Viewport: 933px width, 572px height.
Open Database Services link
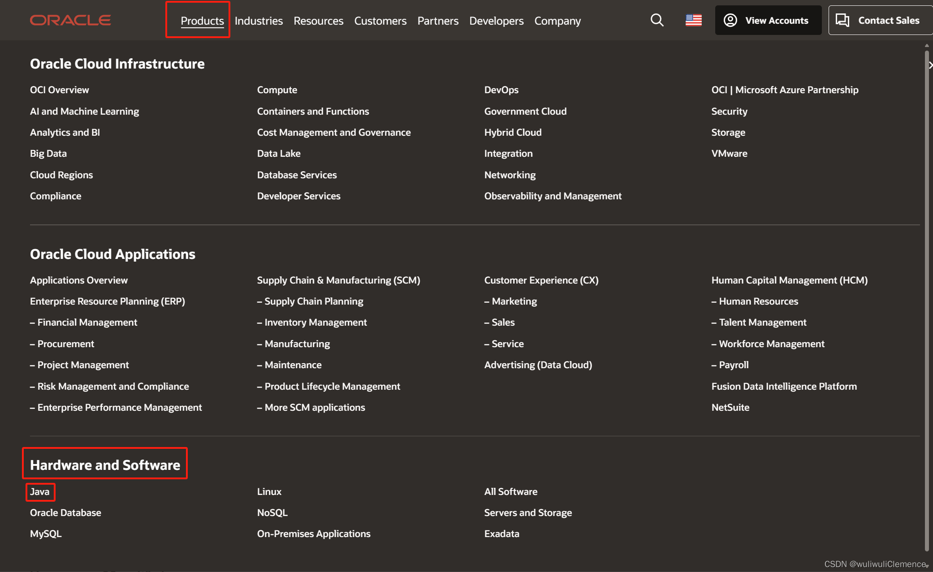297,175
